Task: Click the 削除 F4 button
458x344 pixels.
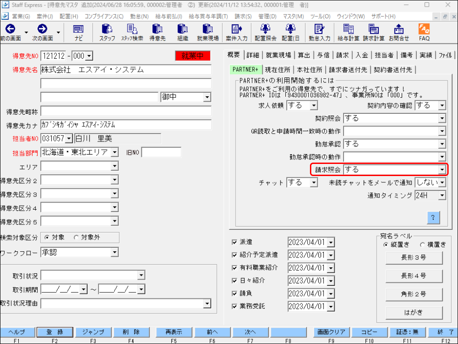Action: [x=131, y=332]
